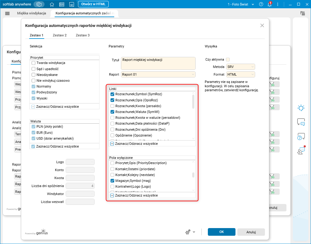The width and height of the screenshot is (311, 244).
Task: Click into the Tytuł text field
Action: [x=158, y=63]
